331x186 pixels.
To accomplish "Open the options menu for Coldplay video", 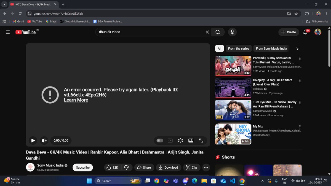I will (300, 80).
